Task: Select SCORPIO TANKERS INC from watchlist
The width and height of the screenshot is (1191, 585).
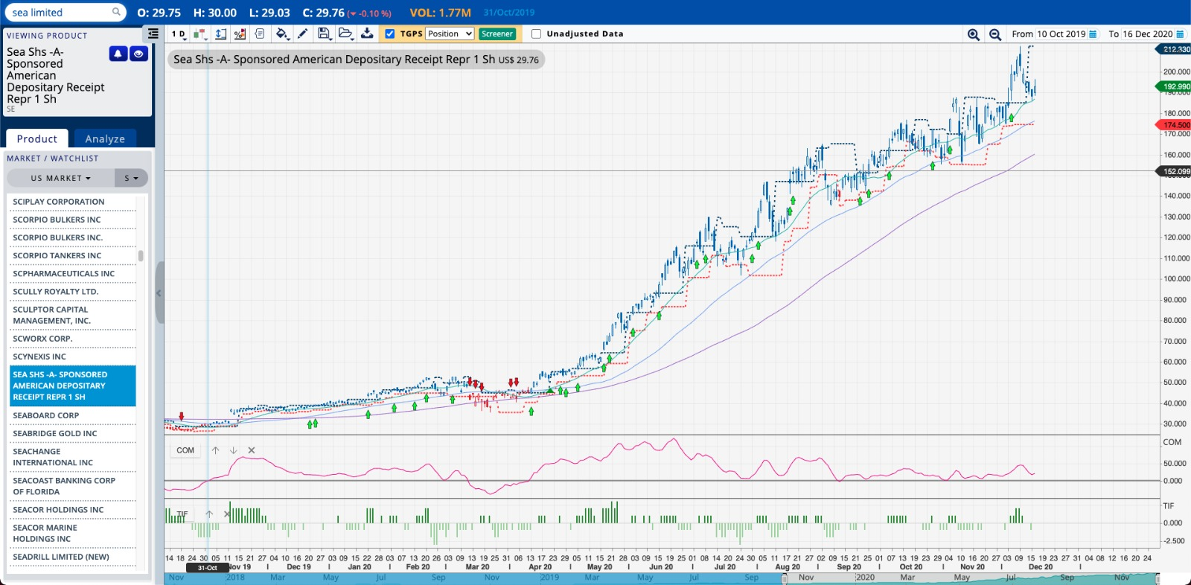Action: point(72,255)
